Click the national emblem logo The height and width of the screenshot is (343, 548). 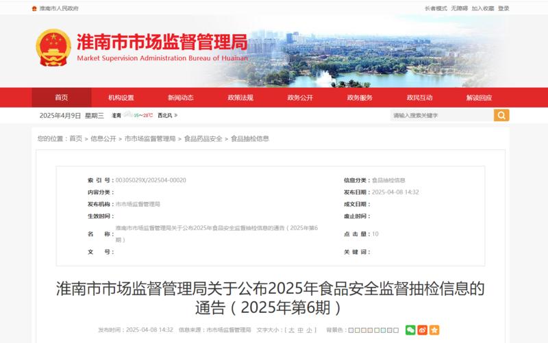(x=53, y=47)
